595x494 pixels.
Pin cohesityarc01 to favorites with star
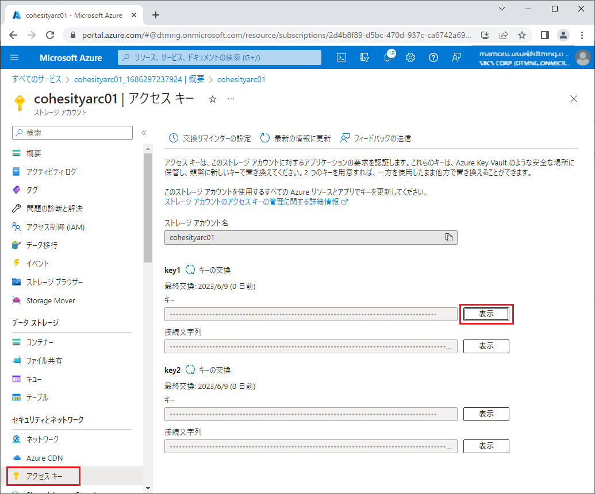[x=213, y=99]
